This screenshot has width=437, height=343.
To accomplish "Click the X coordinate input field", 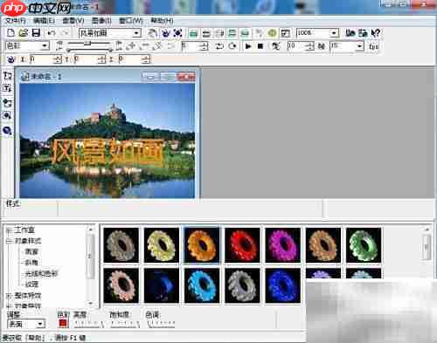I will pyautogui.click(x=41, y=59).
